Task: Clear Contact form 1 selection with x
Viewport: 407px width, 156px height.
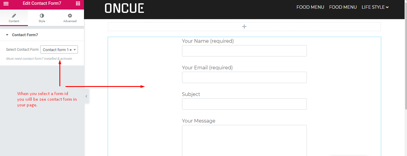Action: coord(70,50)
